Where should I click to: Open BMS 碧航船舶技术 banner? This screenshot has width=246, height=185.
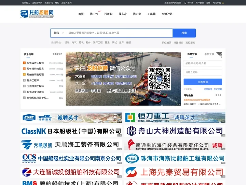click(x=71, y=183)
